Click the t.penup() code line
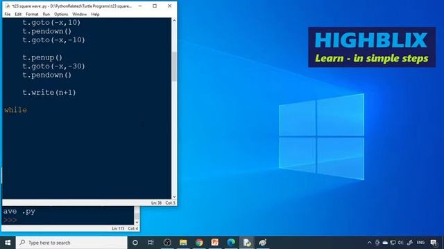Screen dimensions: 444x249 coord(42,57)
